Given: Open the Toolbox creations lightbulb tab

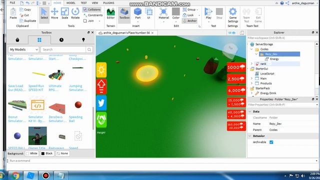Looking at the screenshot, I should (x=83, y=40).
